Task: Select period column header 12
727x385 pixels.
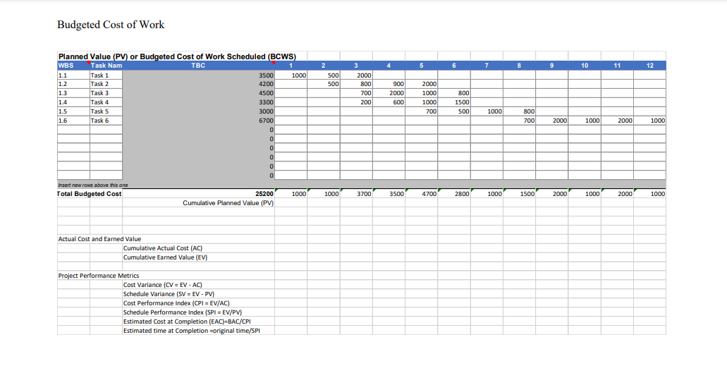Action: coord(650,66)
